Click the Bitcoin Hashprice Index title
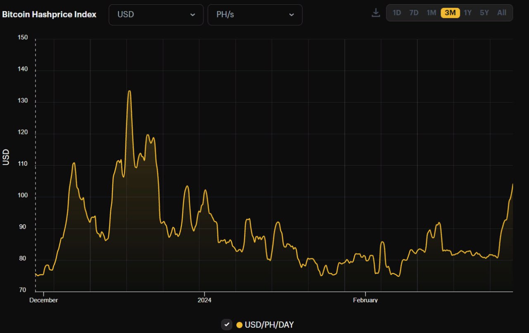This screenshot has width=529, height=333. point(49,14)
